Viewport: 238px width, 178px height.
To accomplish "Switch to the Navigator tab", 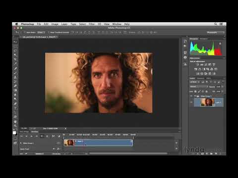I will point(204,39).
